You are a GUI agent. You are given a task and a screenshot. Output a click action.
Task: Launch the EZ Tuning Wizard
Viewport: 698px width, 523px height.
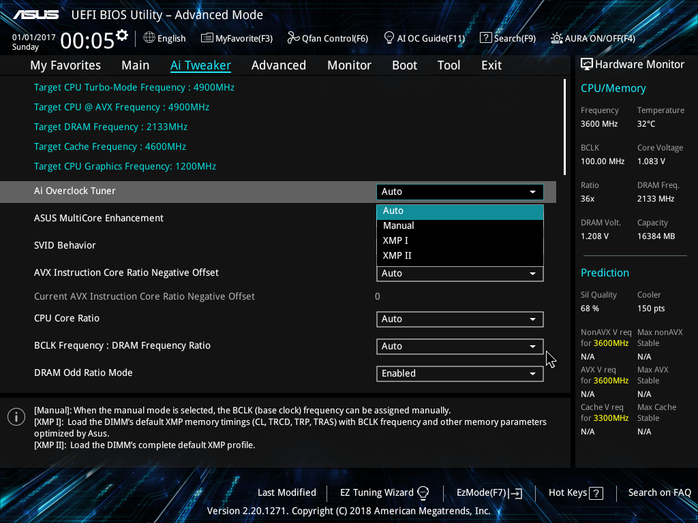click(x=384, y=493)
